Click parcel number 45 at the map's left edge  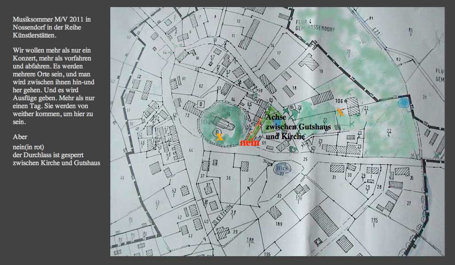[122, 178]
